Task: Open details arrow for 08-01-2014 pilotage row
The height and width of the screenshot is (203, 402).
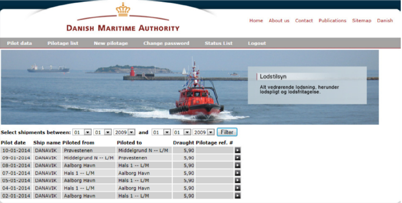Action: [x=237, y=165]
